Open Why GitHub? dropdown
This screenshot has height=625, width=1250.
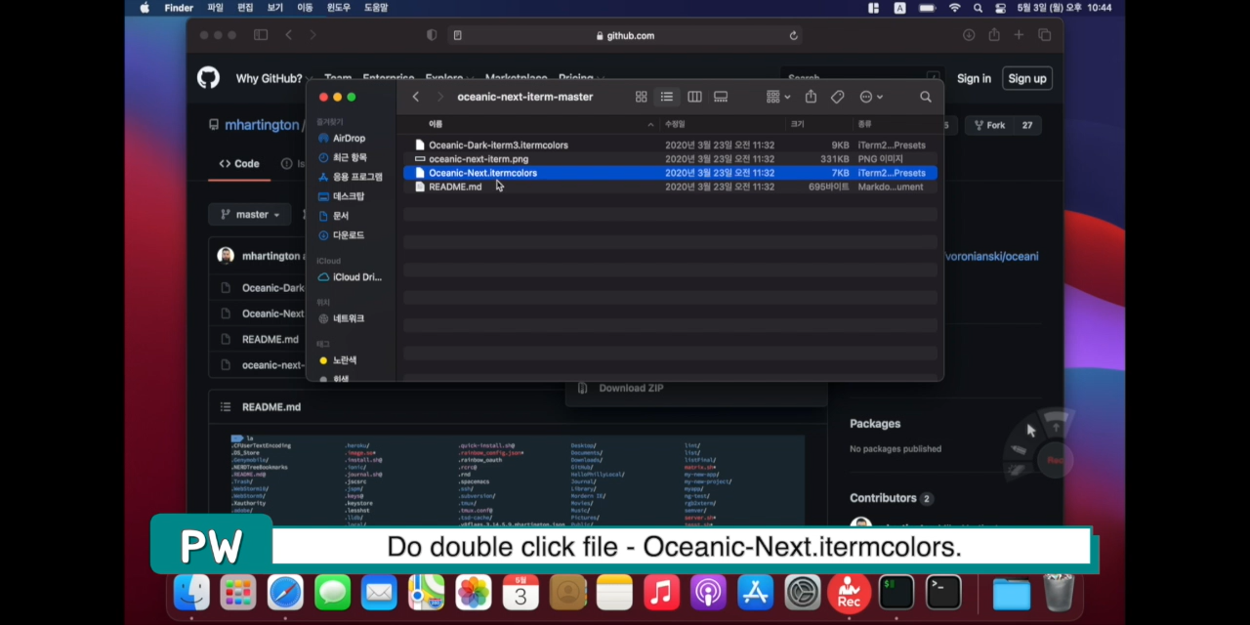[273, 79]
